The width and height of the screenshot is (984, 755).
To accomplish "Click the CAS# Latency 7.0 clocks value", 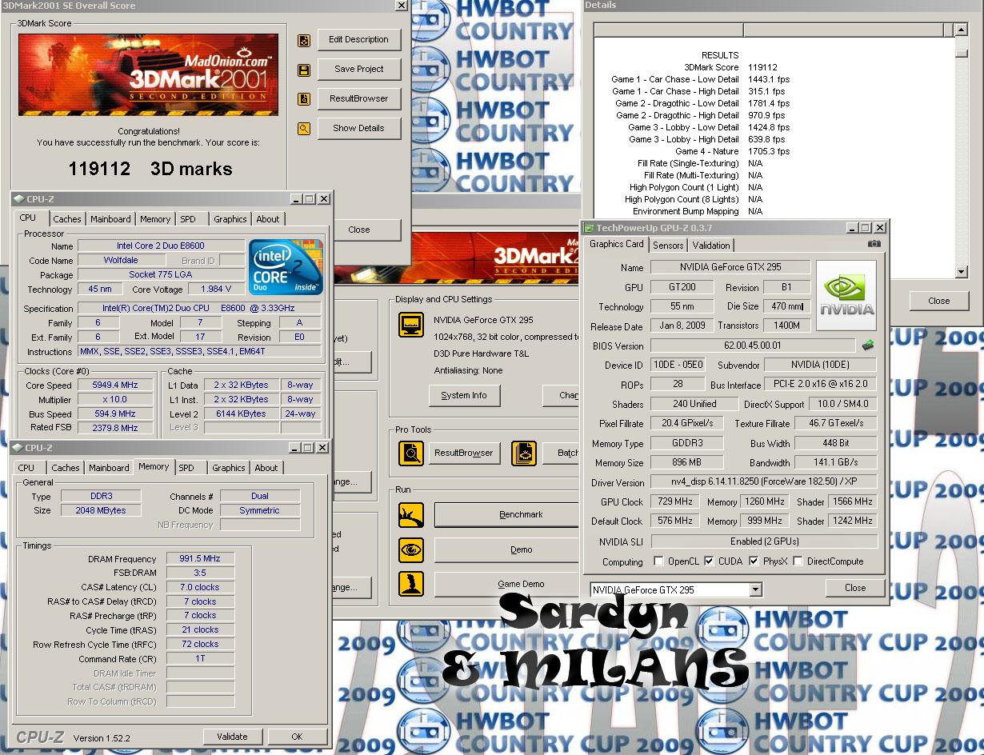I will click(x=201, y=587).
